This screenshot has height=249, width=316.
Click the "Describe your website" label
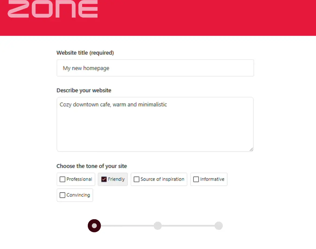click(x=84, y=90)
